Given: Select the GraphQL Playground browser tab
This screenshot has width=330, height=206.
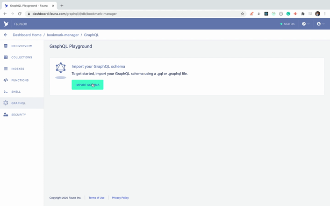Looking at the screenshot, I should [29, 6].
